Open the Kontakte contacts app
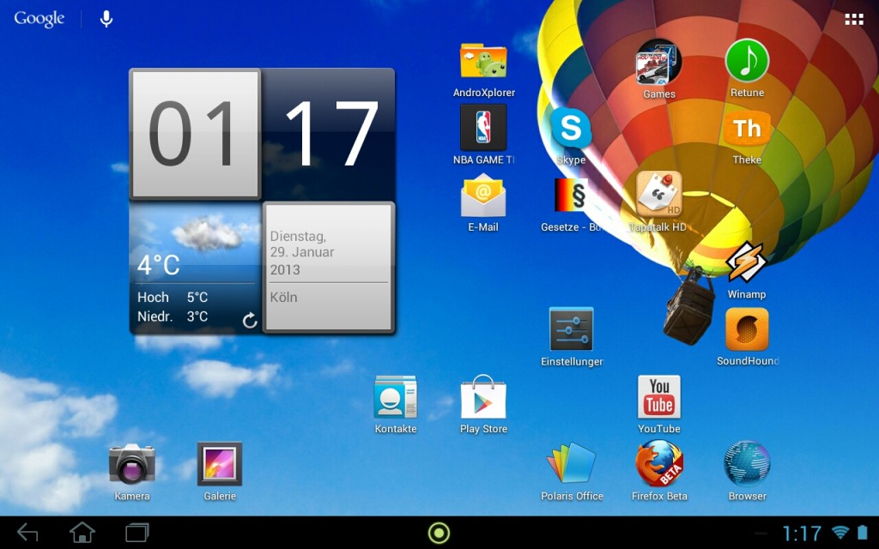Image resolution: width=879 pixels, height=549 pixels. click(x=395, y=396)
